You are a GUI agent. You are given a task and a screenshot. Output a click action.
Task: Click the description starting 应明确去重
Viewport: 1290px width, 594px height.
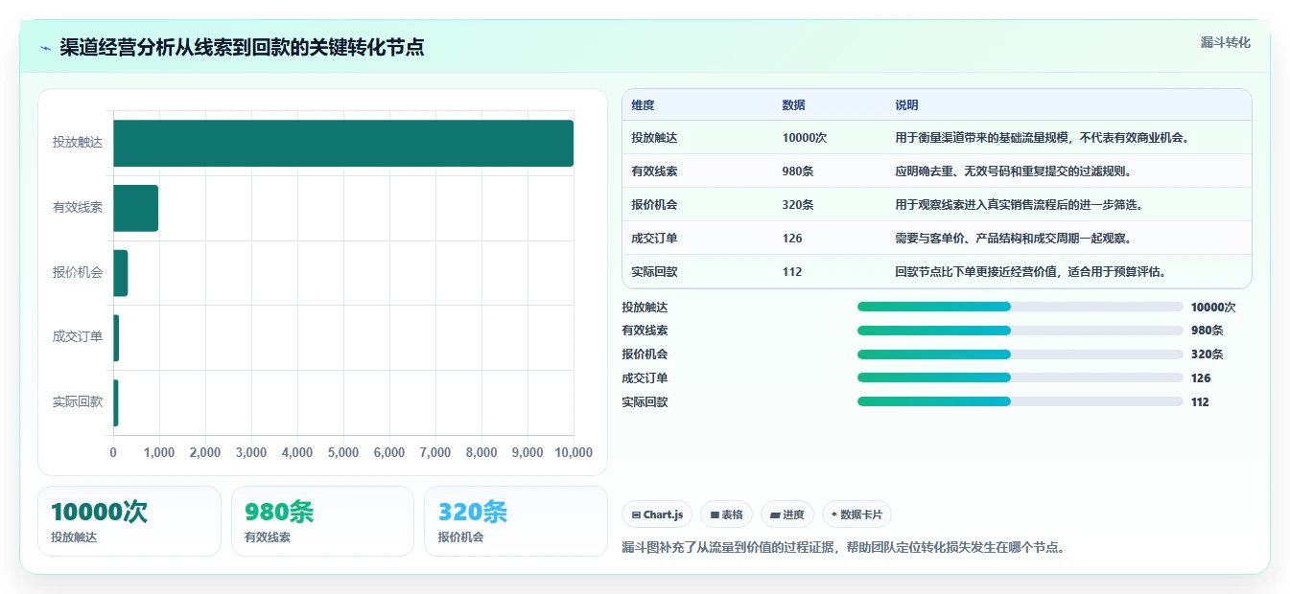[1014, 171]
